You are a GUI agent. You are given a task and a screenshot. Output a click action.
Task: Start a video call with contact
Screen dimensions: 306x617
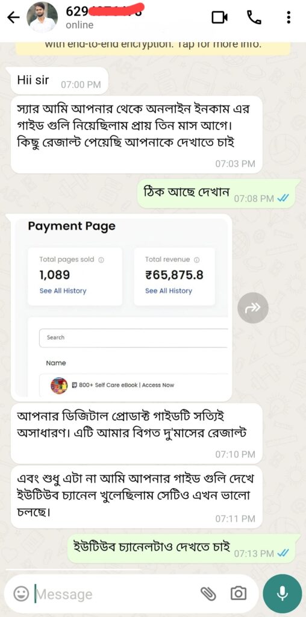[220, 17]
